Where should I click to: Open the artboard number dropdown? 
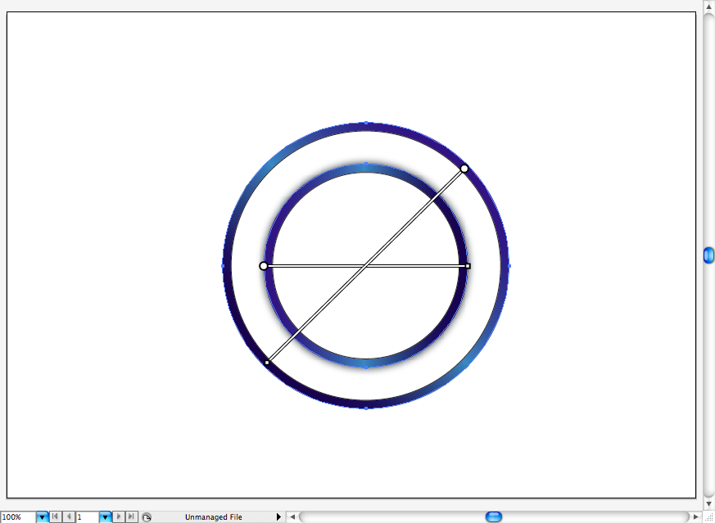(x=106, y=517)
